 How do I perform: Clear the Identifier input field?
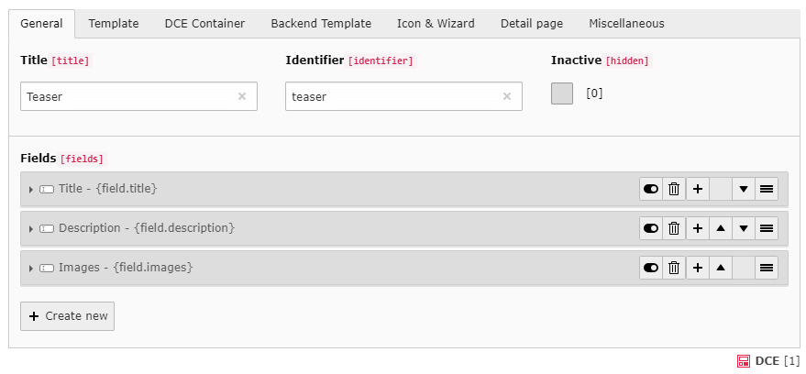click(x=507, y=96)
